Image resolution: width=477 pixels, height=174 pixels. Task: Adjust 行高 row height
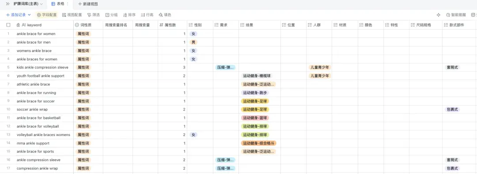(147, 15)
